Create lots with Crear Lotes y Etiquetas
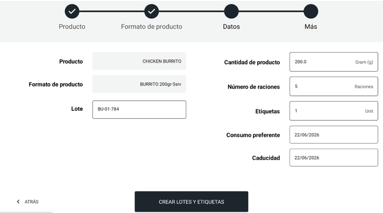This screenshot has width=383, height=213. pos(191,201)
